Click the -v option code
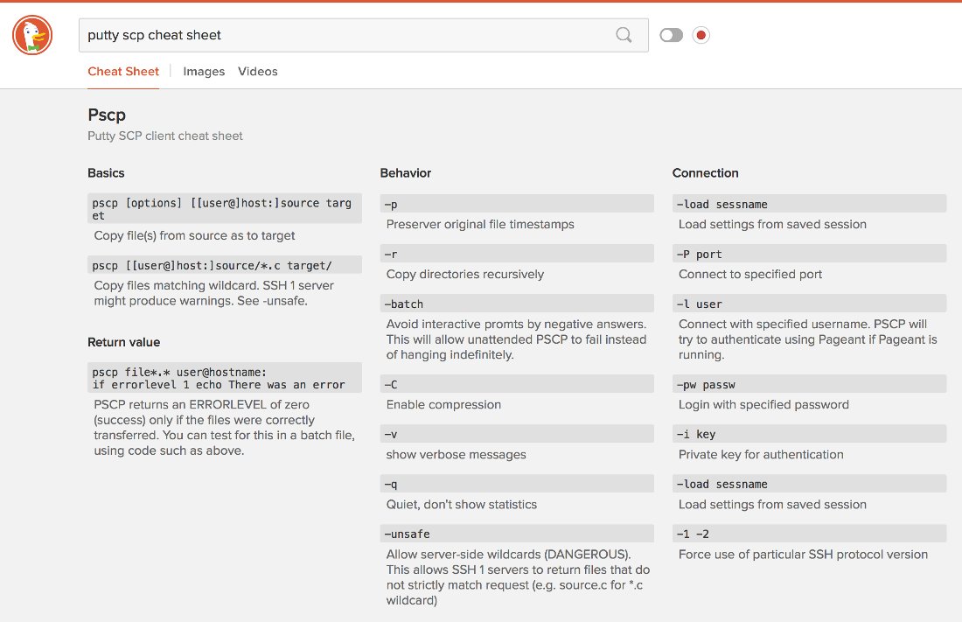This screenshot has width=962, height=622. coord(517,434)
